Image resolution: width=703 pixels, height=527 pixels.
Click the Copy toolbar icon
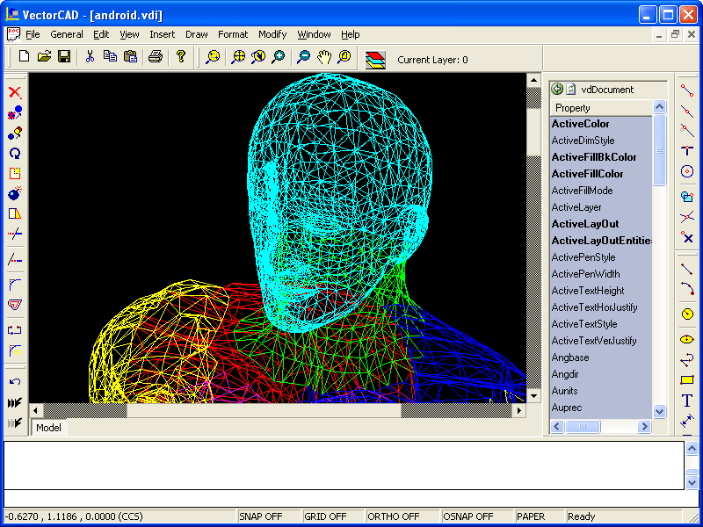click(x=110, y=56)
